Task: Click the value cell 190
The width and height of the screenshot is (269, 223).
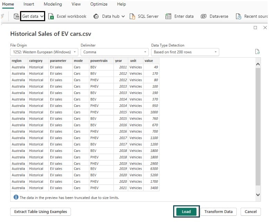Action: 151,93
